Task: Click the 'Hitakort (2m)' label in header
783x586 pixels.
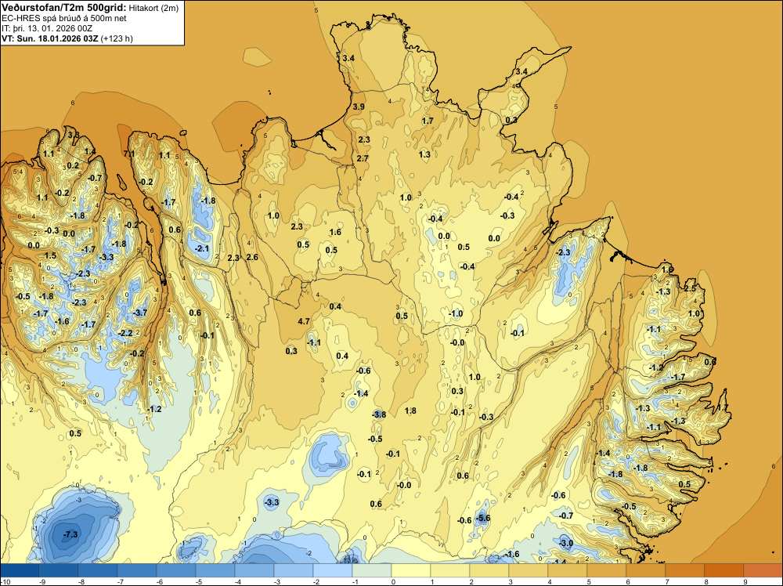Action: (153, 8)
